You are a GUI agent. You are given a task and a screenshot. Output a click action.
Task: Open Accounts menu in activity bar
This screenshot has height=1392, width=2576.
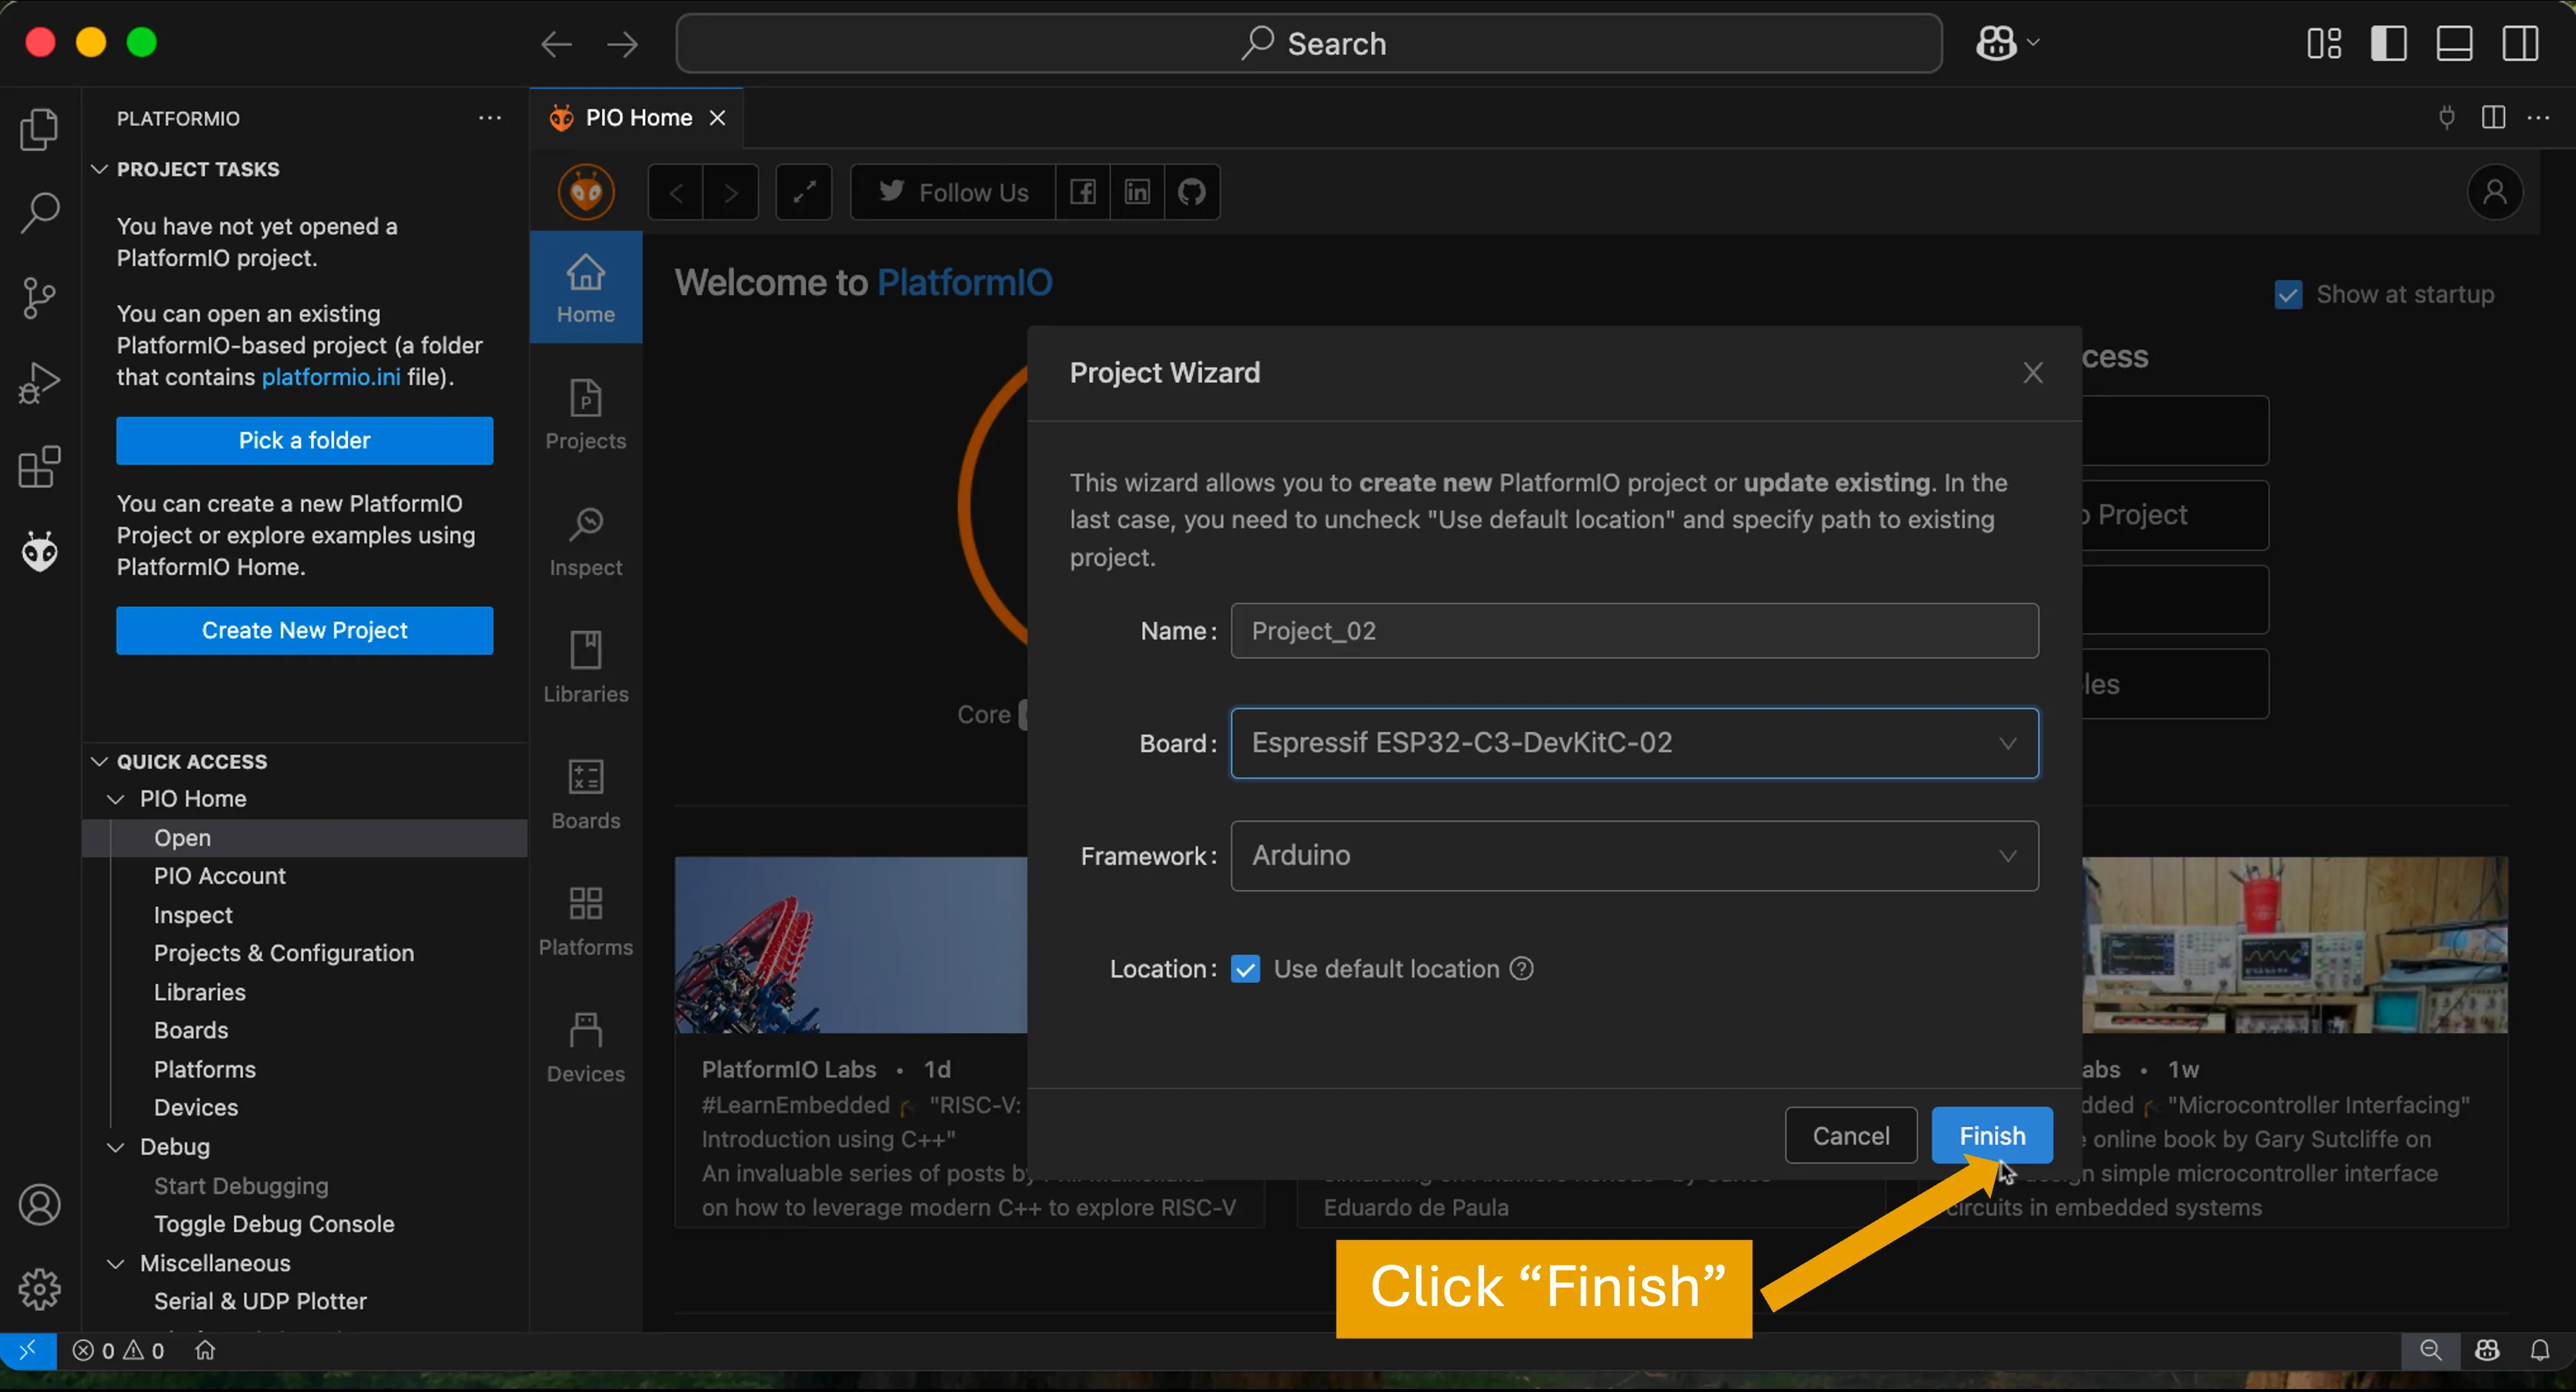[39, 1205]
